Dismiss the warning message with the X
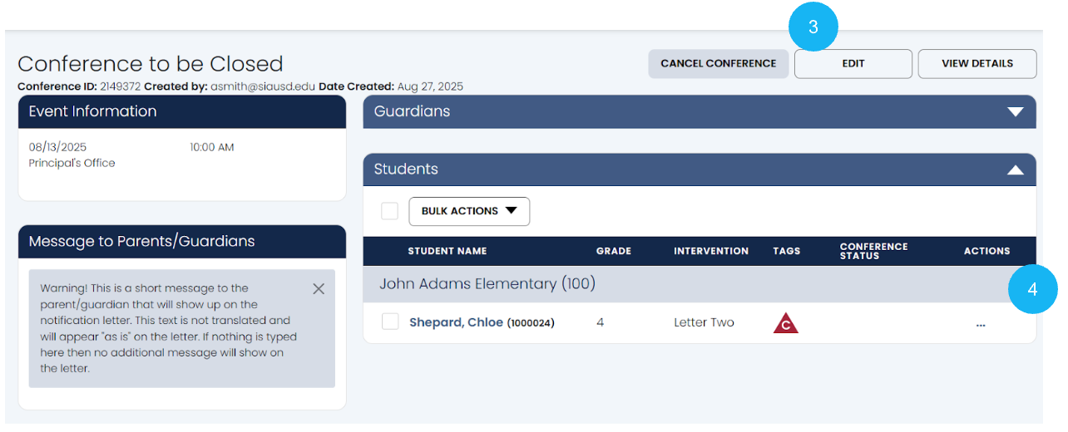 tap(319, 289)
